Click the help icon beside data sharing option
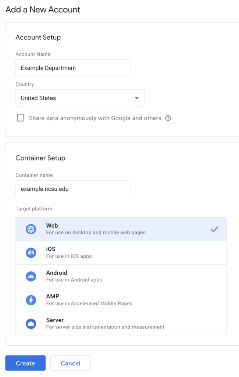 pyautogui.click(x=168, y=118)
